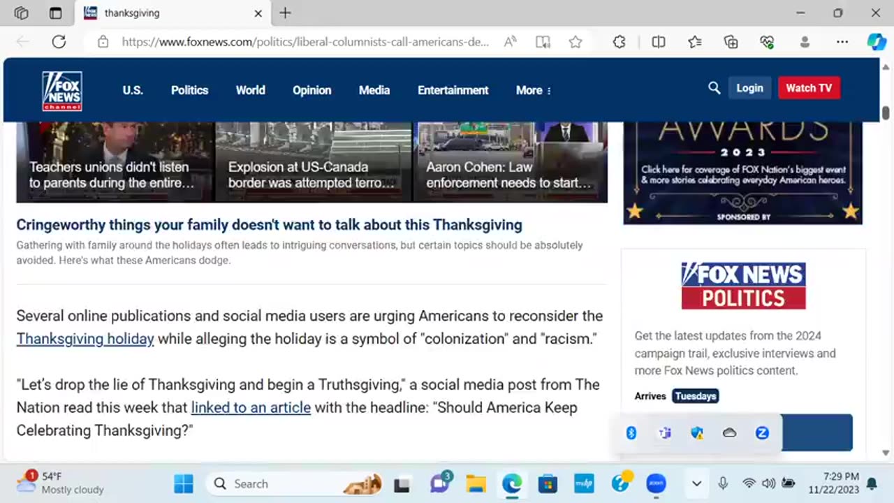Click the page vertical scrollbar thumb

click(x=886, y=112)
